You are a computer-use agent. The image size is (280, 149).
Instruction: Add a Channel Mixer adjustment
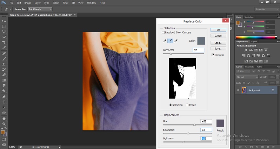click(x=263, y=56)
